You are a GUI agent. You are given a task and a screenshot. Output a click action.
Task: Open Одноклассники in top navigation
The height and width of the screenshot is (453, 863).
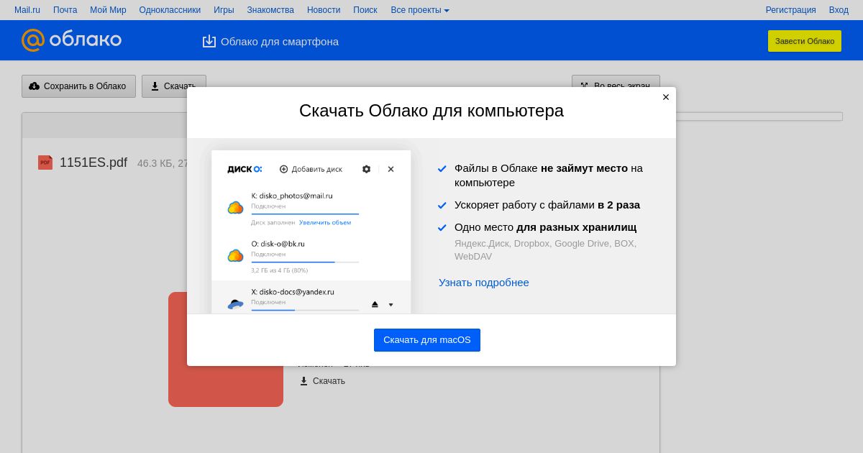(x=170, y=10)
